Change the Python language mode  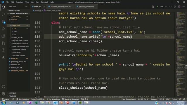point(174,99)
